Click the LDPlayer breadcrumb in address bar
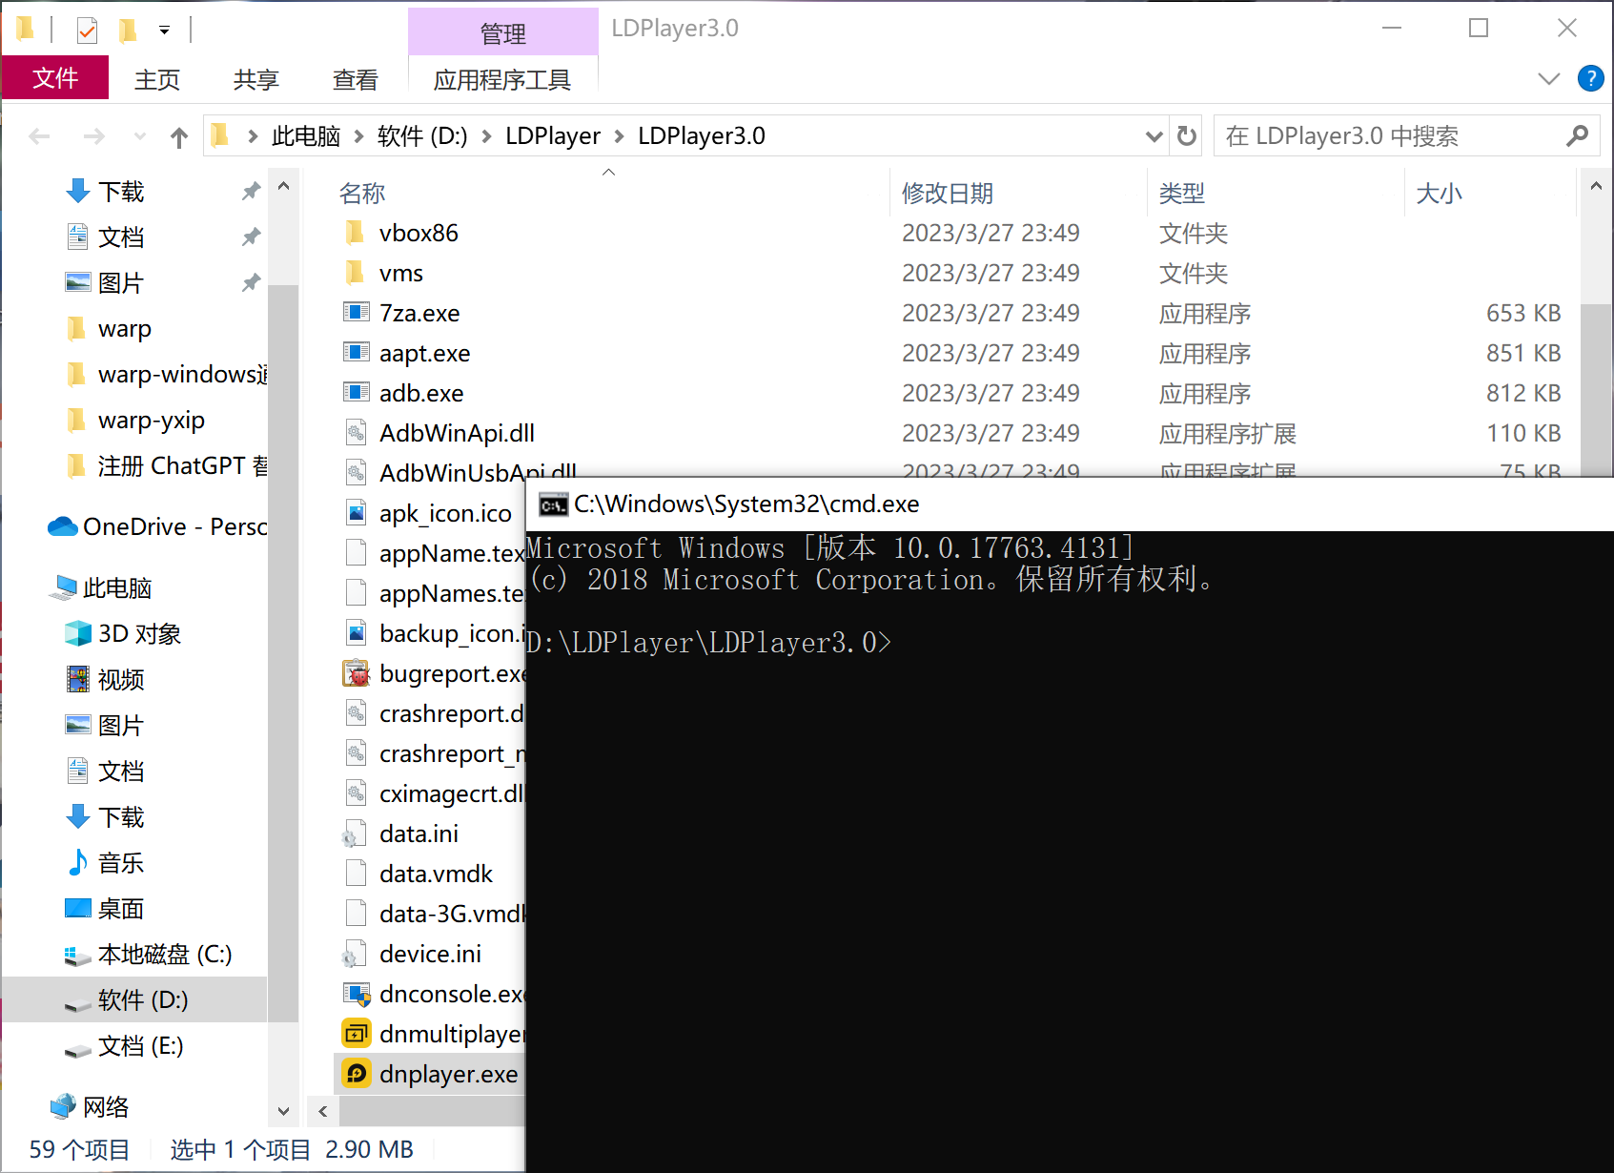Image resolution: width=1614 pixels, height=1173 pixels. (x=553, y=136)
